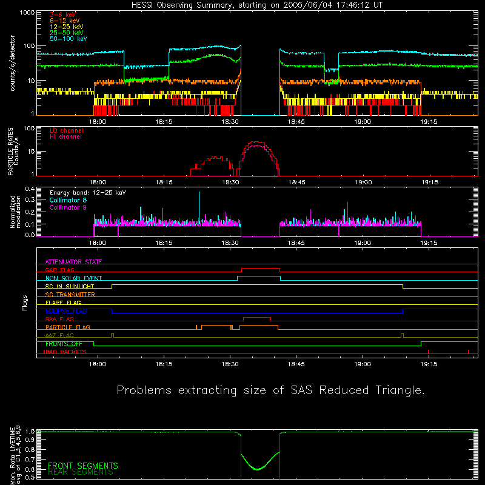Click the 18:45 tick under the particle rates plot
This screenshot has height=485, width=485.
296,182
